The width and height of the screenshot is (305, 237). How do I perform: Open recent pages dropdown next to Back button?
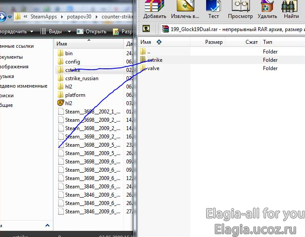coord(10,17)
